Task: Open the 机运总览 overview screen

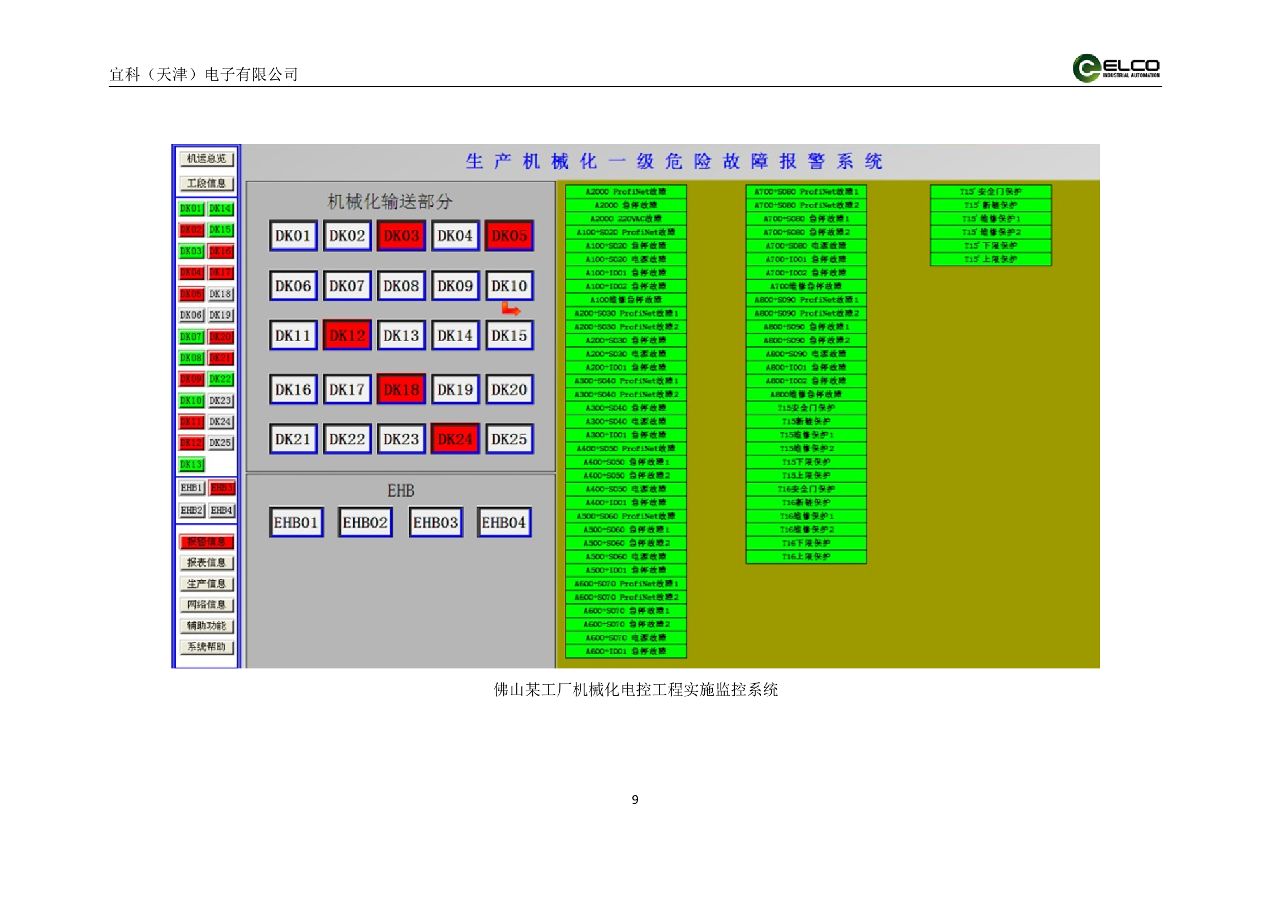Action: click(x=207, y=159)
